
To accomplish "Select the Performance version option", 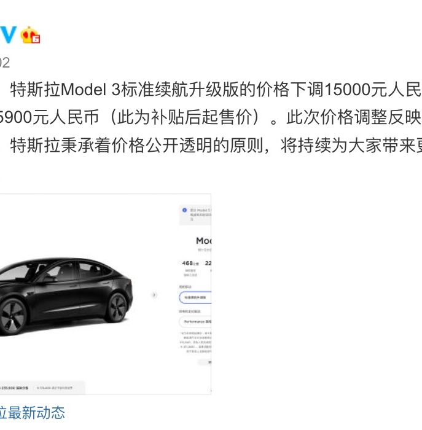I will [195, 321].
